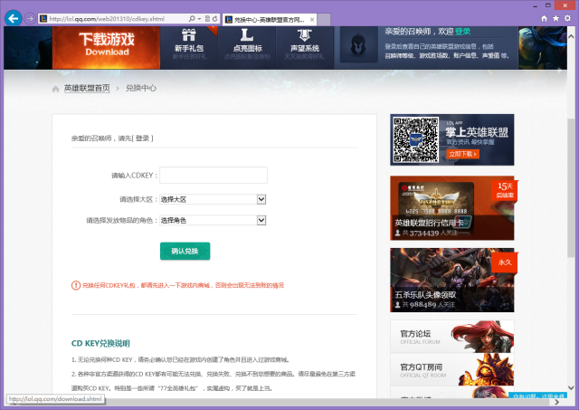The height and width of the screenshot is (410, 579).
Task: Open the 官方论坛 Official Forum link
Action: coord(452,337)
